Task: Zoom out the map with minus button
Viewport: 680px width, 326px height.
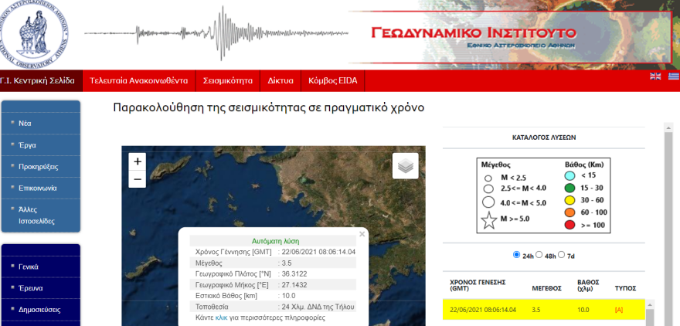Action: 138,179
